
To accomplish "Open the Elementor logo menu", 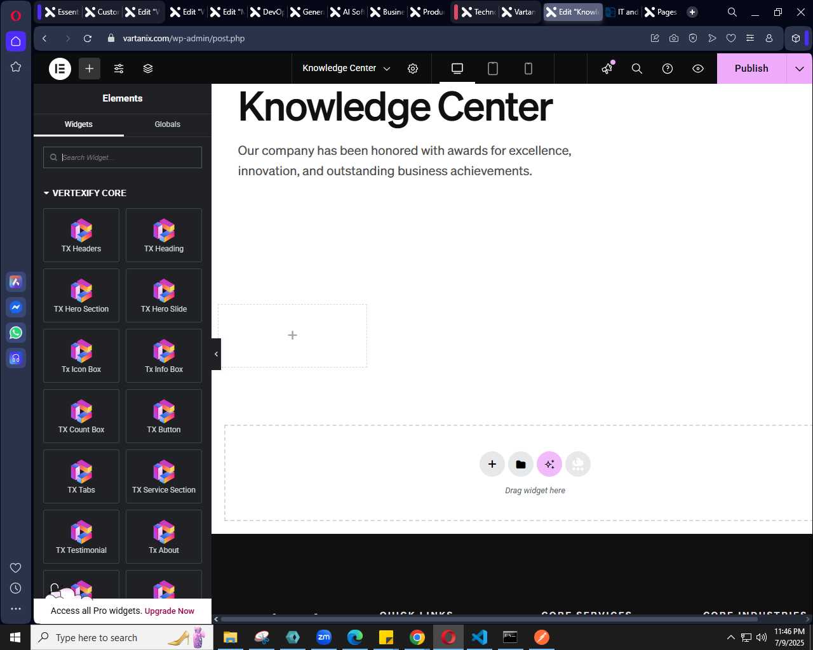I will [60, 69].
